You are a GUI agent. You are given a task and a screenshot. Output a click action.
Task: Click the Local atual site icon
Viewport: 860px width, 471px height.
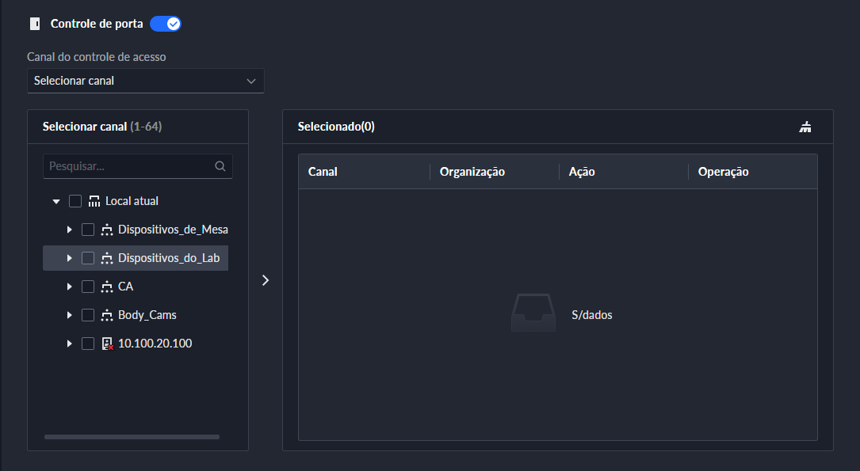(x=94, y=201)
